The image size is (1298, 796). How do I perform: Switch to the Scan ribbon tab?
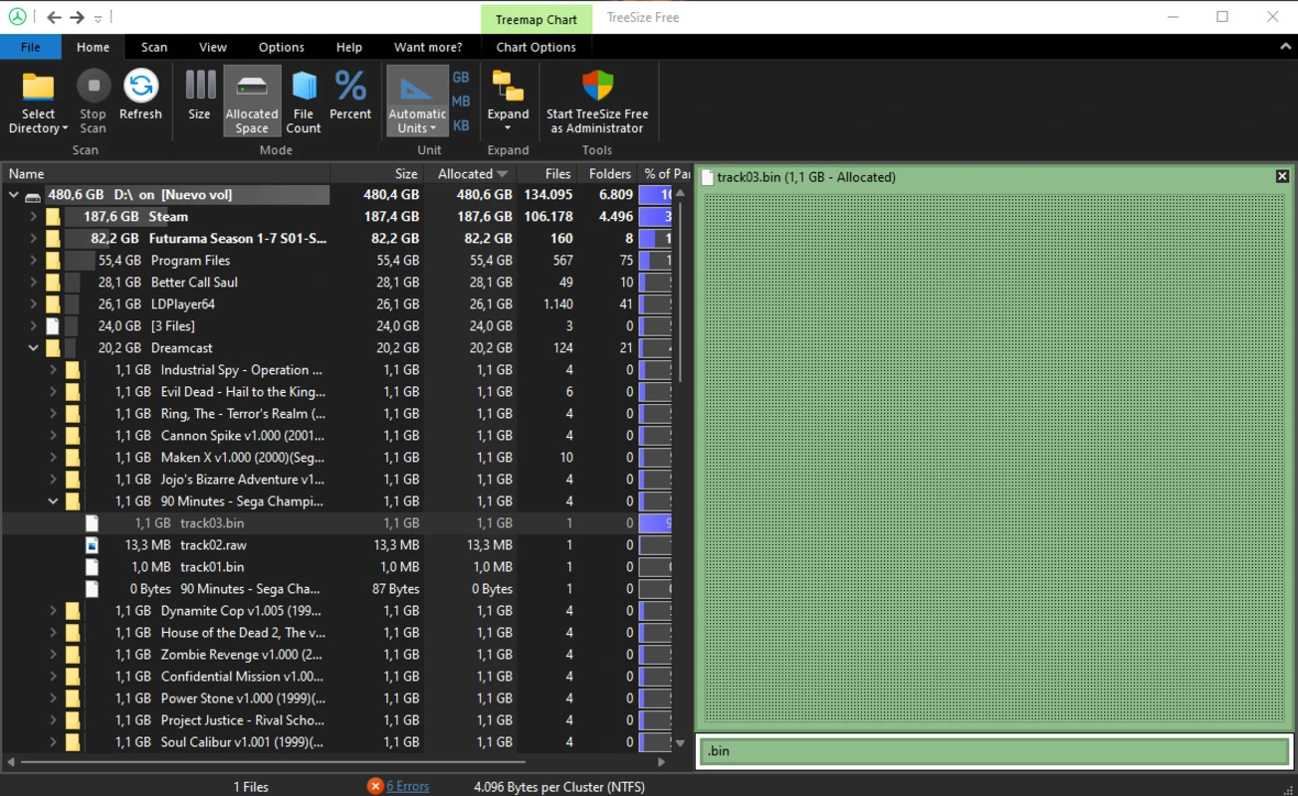click(x=154, y=47)
